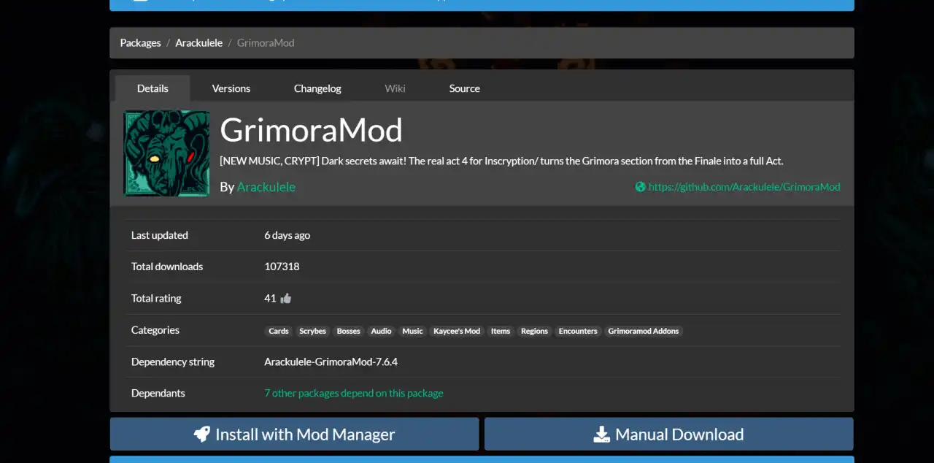
Task: Select the Items category tag
Action: tap(501, 331)
